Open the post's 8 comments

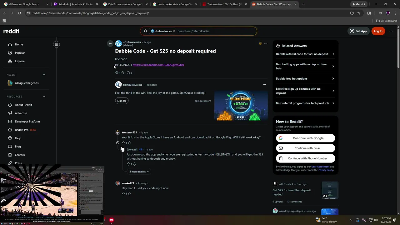coord(129,73)
